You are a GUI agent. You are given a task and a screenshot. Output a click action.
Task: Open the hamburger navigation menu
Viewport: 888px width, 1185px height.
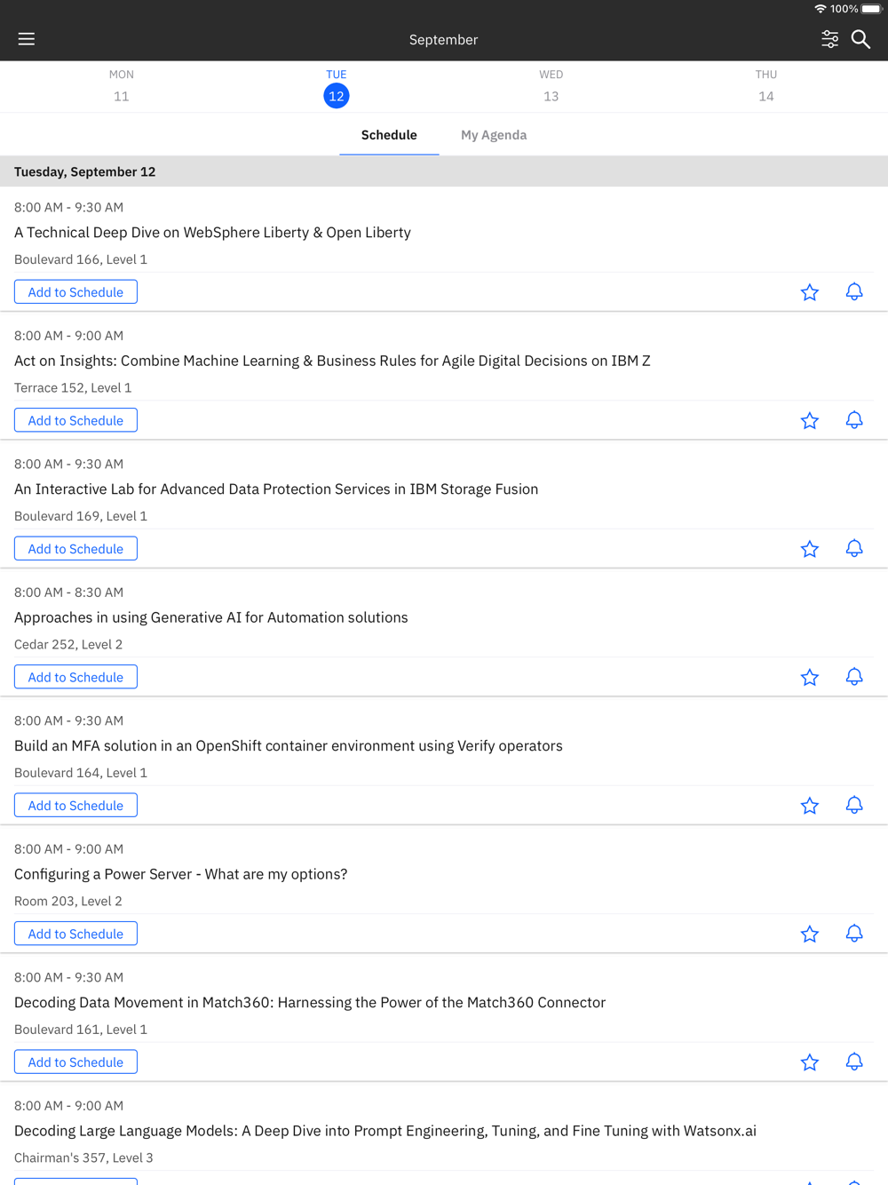(x=27, y=39)
